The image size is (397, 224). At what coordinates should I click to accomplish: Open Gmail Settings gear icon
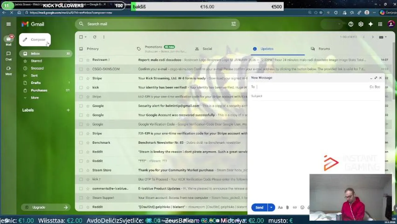pos(361,24)
